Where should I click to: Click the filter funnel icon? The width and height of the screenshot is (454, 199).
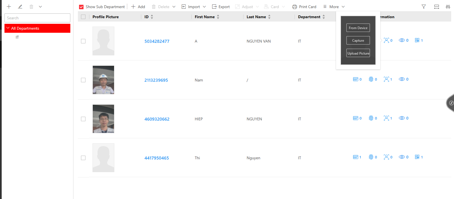(424, 7)
